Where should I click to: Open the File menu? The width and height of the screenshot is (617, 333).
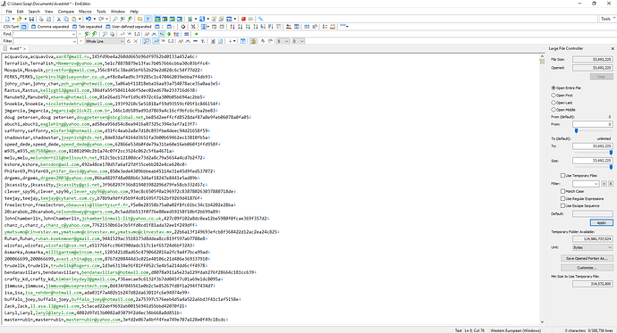[9, 12]
